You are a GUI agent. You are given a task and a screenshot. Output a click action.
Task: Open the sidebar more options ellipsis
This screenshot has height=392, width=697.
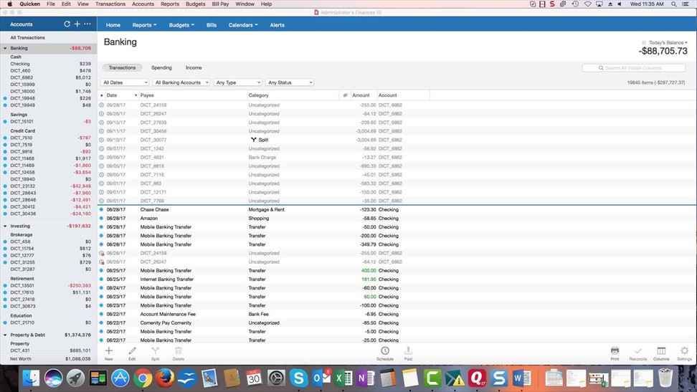point(87,24)
